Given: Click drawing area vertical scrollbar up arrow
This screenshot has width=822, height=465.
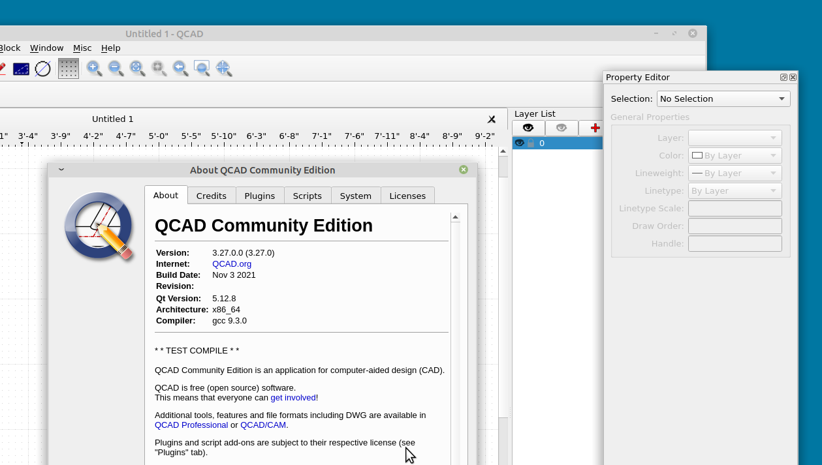Looking at the screenshot, I should [503, 152].
